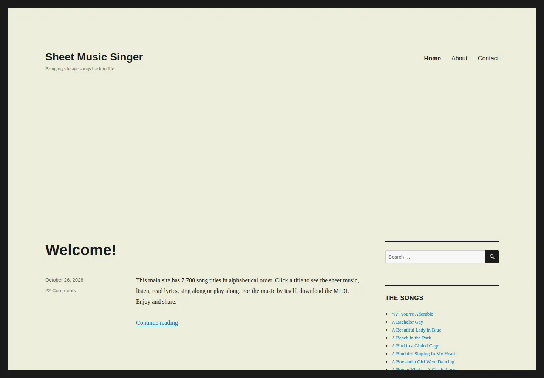
Task: Open song A Bluebird Singing In My Heart
Action: [423, 353]
